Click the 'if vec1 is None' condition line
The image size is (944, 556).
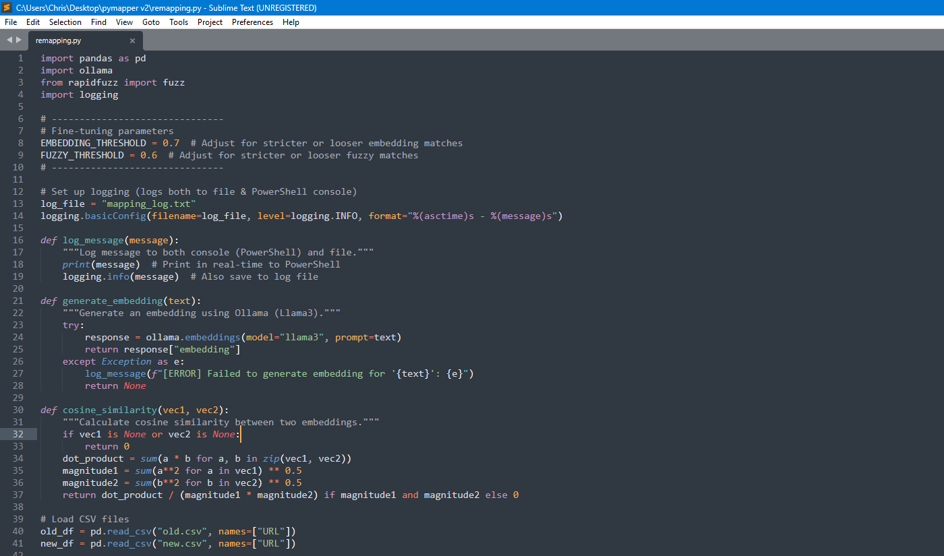[x=151, y=434]
